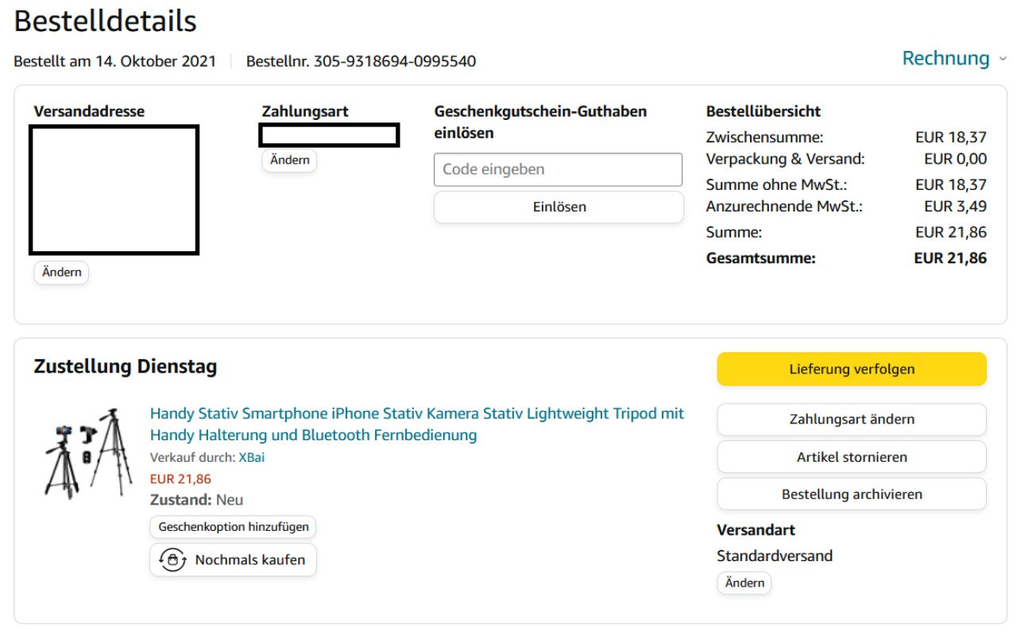Cancel item via Artikel stornieren
The height and width of the screenshot is (631, 1017).
pyautogui.click(x=852, y=457)
